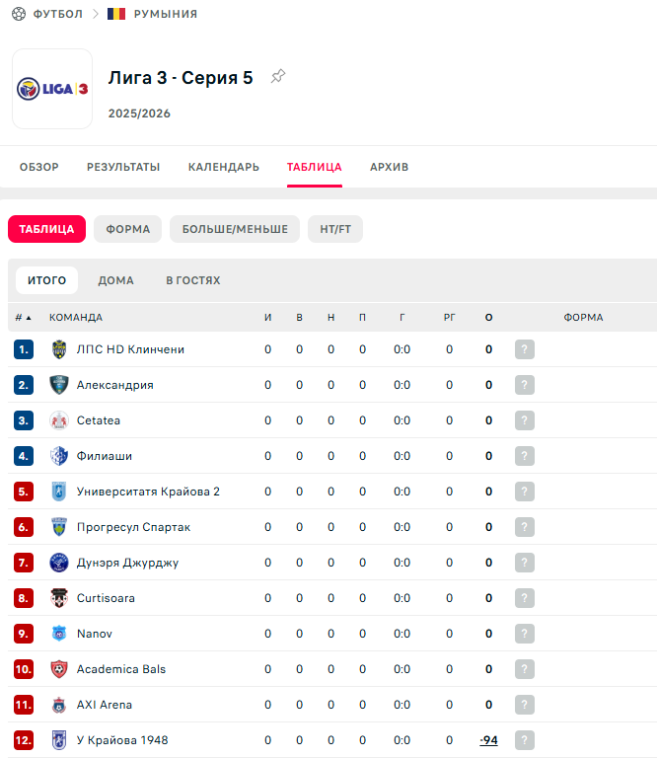
Task: Click the Александрия team crest
Action: click(58, 385)
